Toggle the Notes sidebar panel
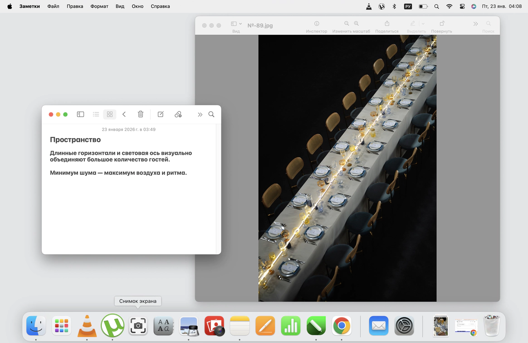 point(80,115)
